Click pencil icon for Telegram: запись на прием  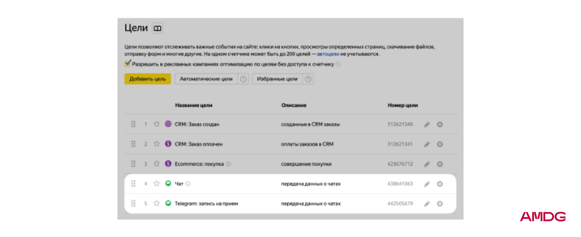pos(427,204)
